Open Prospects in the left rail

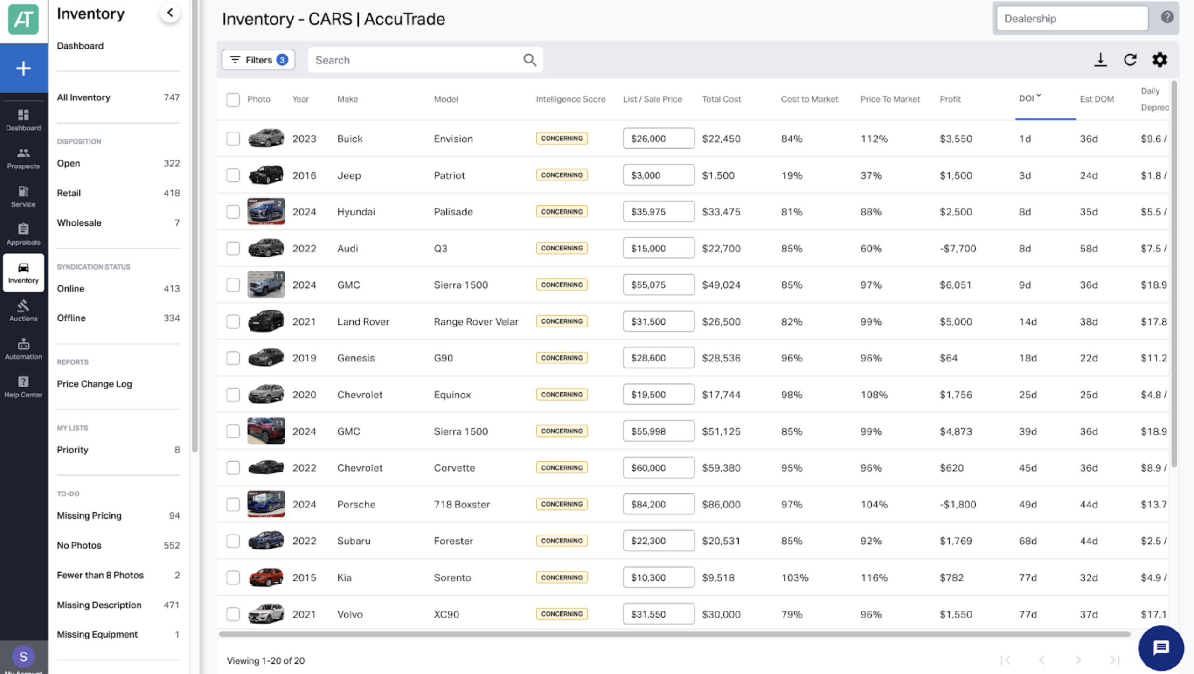click(x=23, y=158)
